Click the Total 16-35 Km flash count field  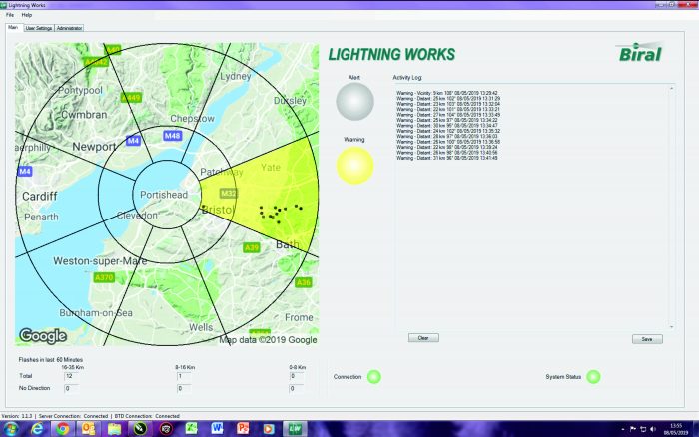[x=72, y=376]
